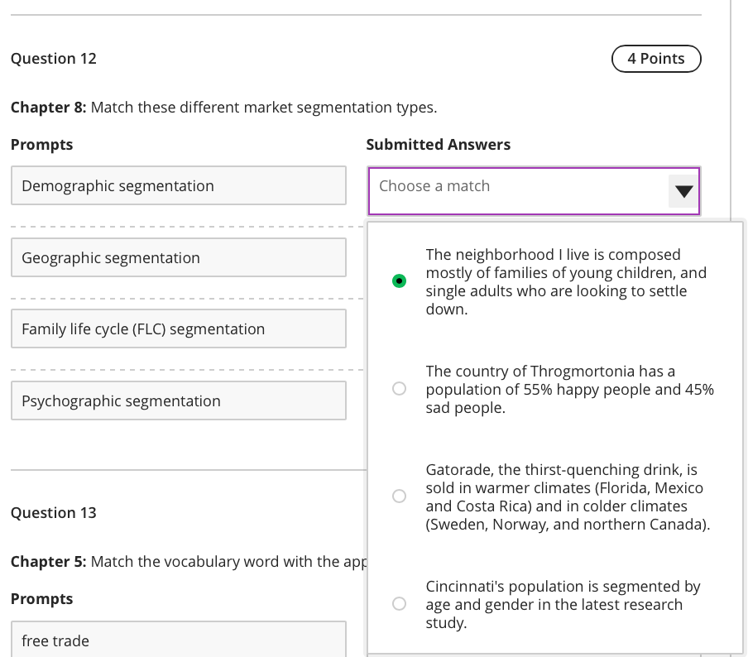The width and height of the screenshot is (748, 657).
Task: Click the text about neighborhood families and single adults
Action: (566, 282)
